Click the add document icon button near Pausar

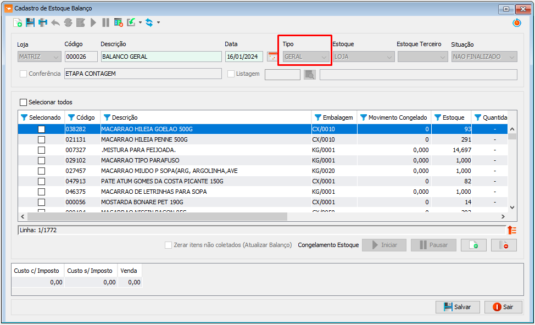point(473,245)
